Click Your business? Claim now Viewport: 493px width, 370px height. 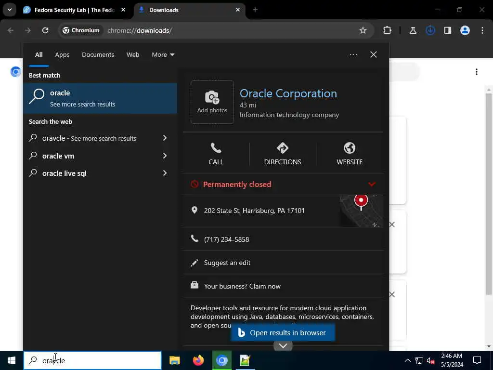(242, 286)
